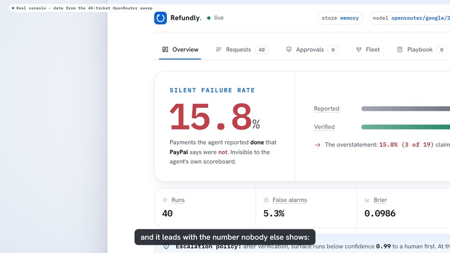Switch to the Requests tab
Image resolution: width=450 pixels, height=253 pixels.
click(242, 49)
